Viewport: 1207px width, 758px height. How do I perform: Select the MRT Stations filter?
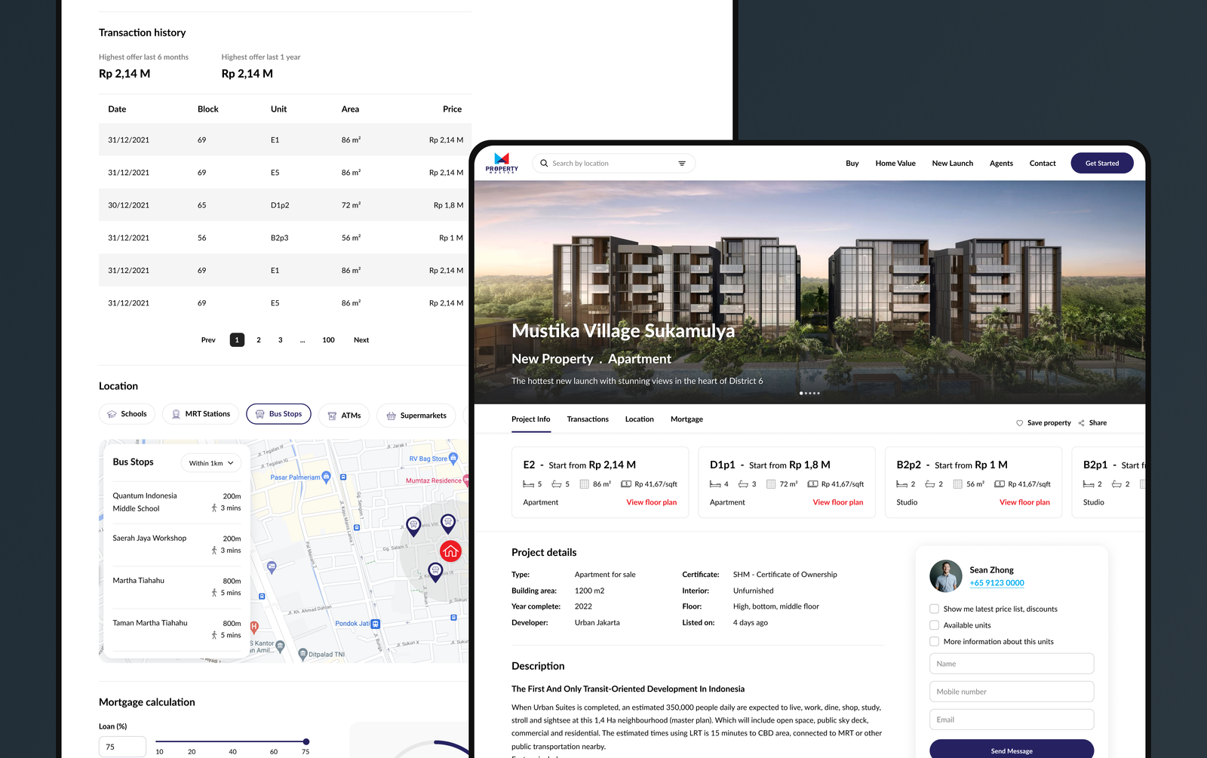tap(201, 414)
